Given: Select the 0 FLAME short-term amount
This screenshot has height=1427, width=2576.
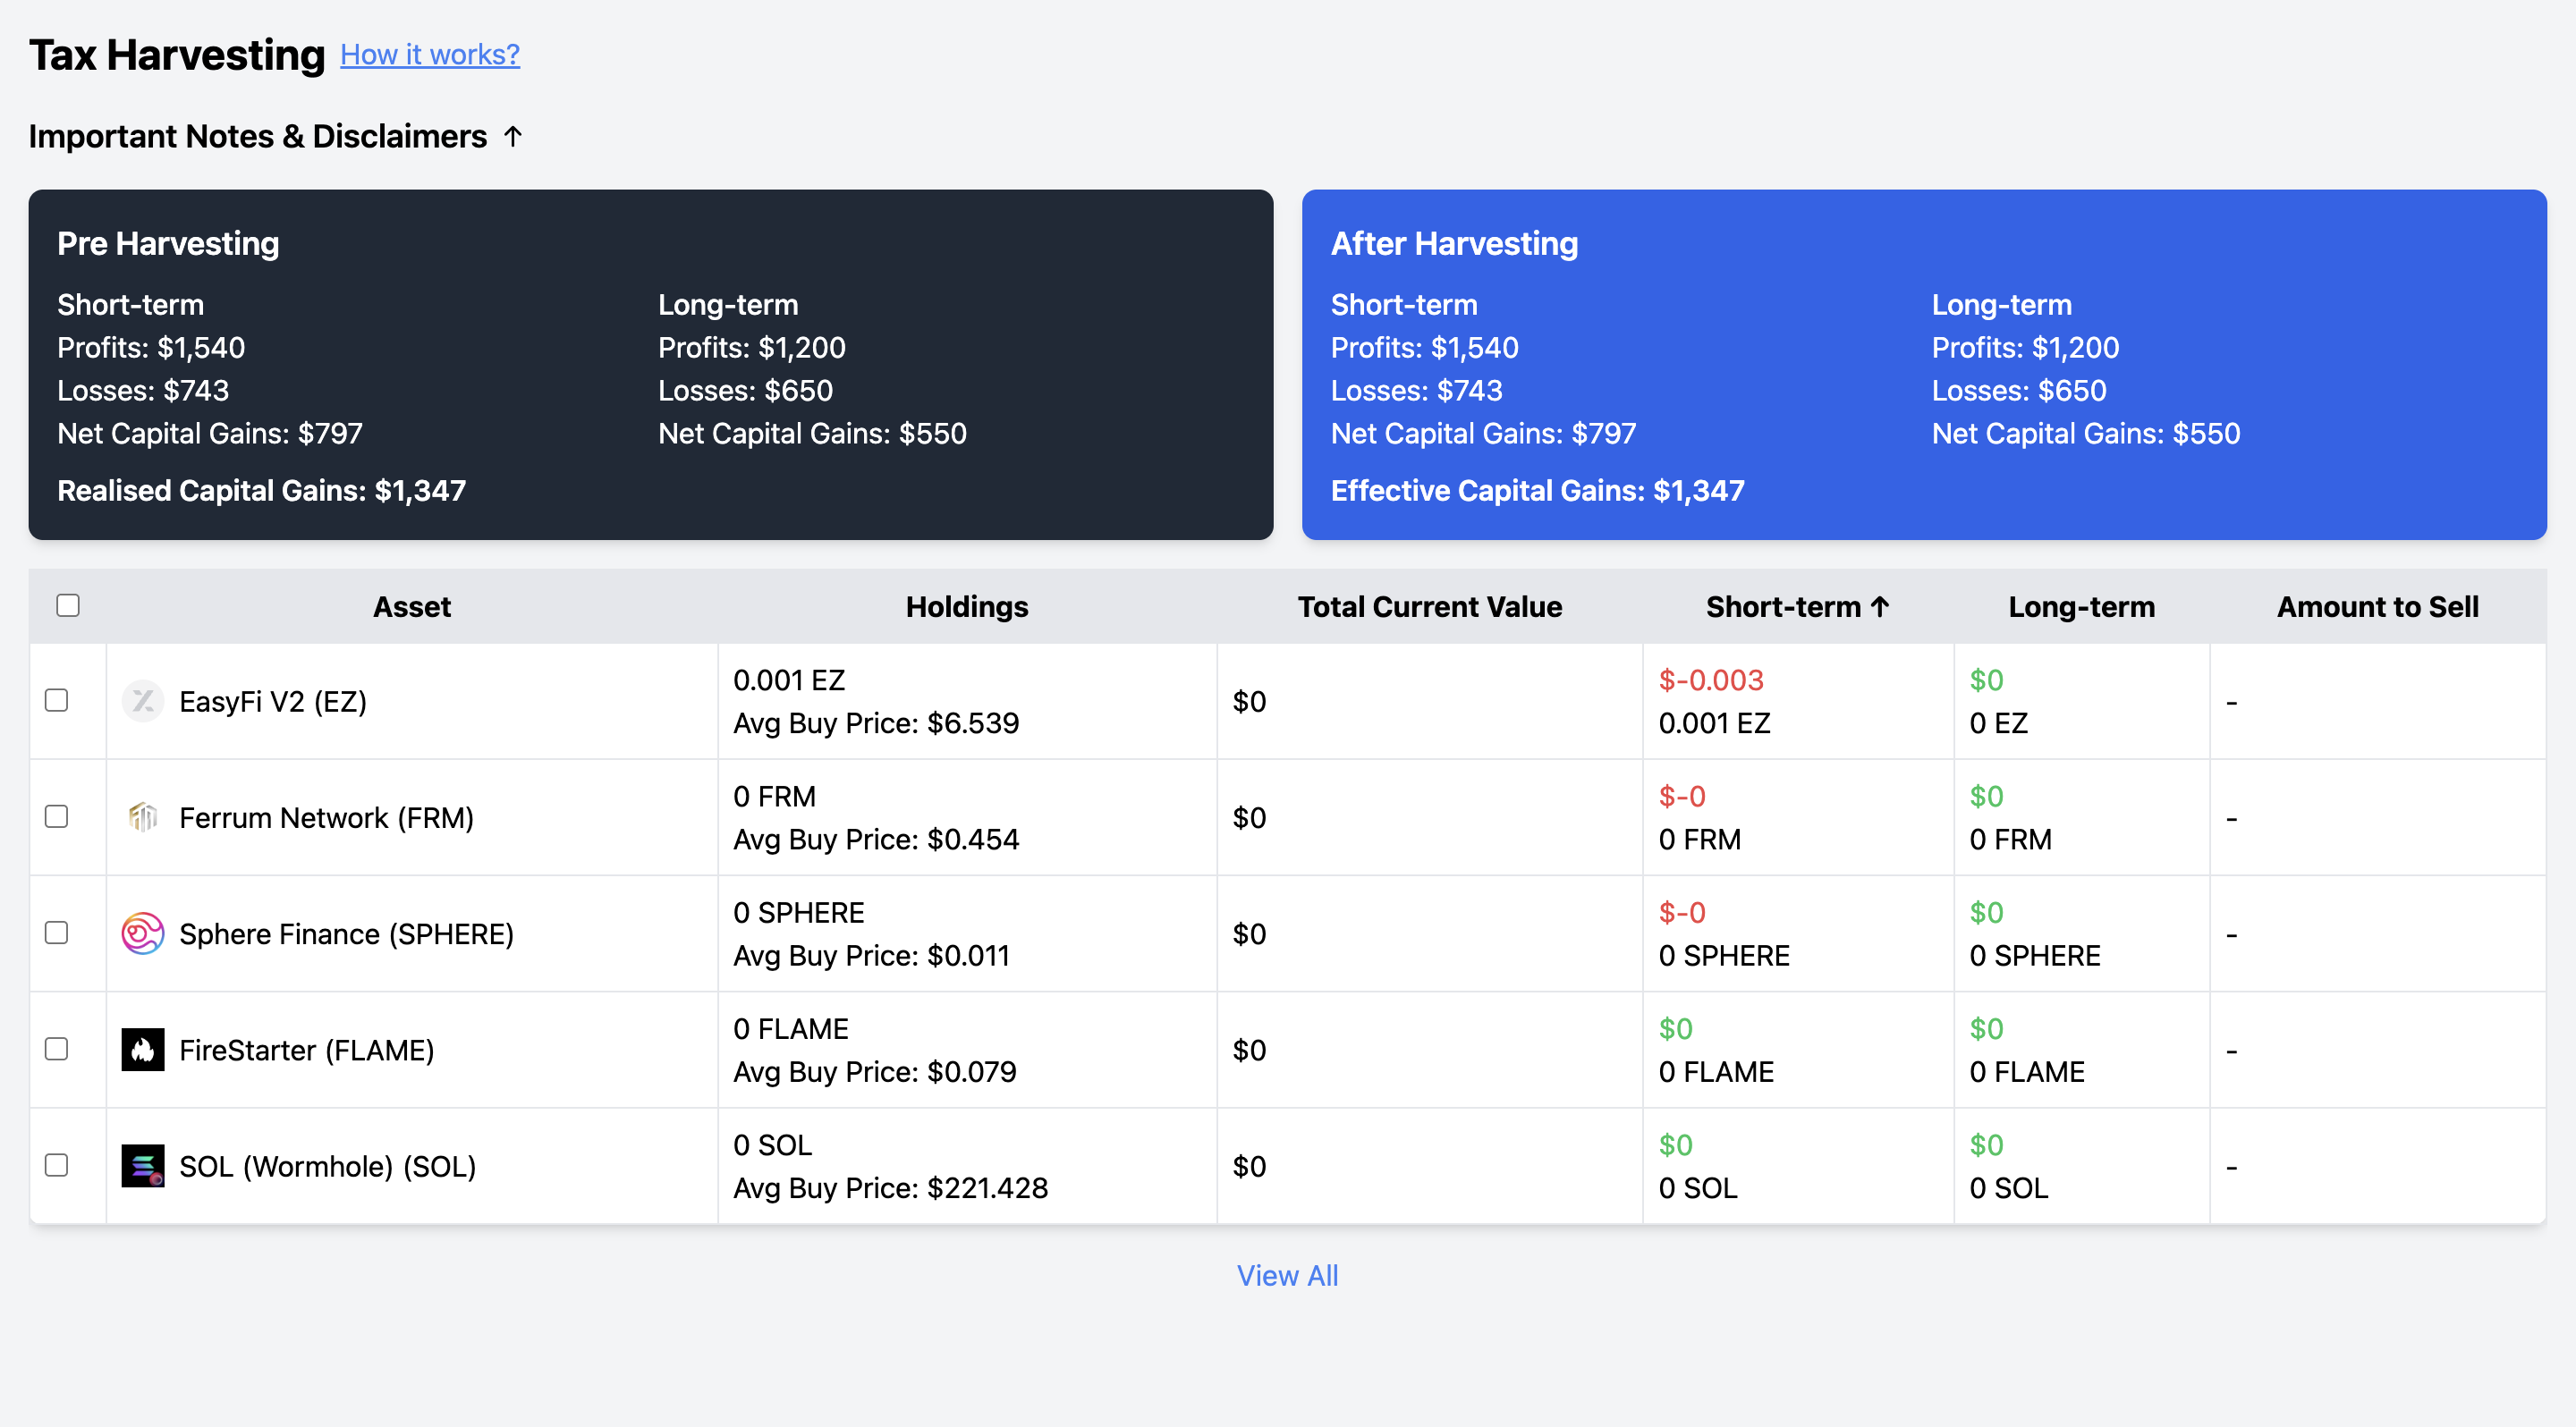Looking at the screenshot, I should point(1716,1071).
